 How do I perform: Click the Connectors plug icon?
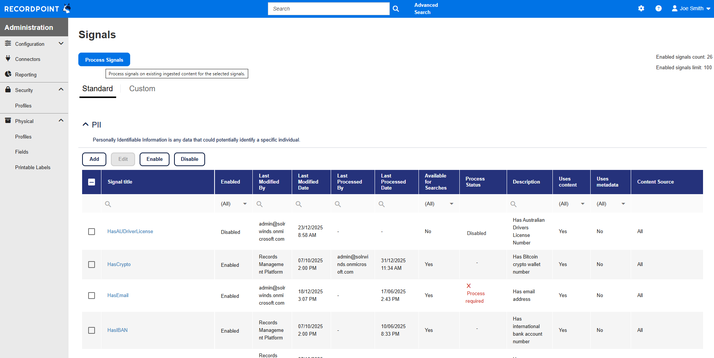[x=8, y=59]
